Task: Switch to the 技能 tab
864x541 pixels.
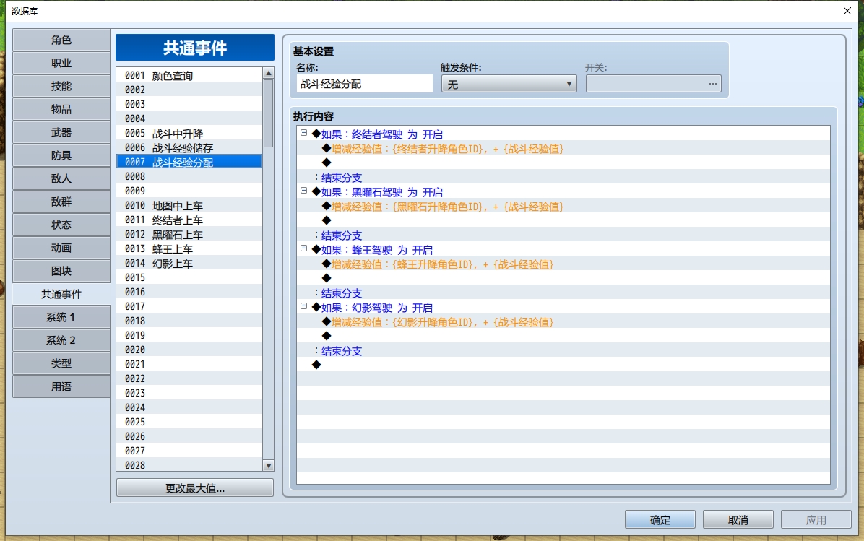Action: point(61,86)
